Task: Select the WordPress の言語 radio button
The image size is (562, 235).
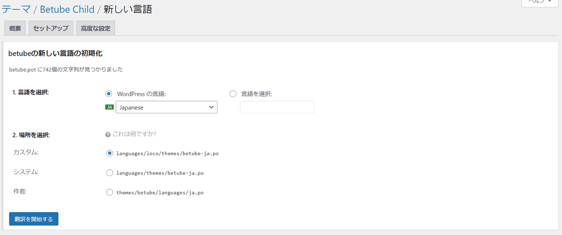Action: [x=109, y=94]
